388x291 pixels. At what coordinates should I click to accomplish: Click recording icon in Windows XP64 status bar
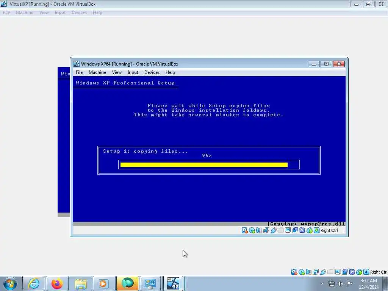295,230
